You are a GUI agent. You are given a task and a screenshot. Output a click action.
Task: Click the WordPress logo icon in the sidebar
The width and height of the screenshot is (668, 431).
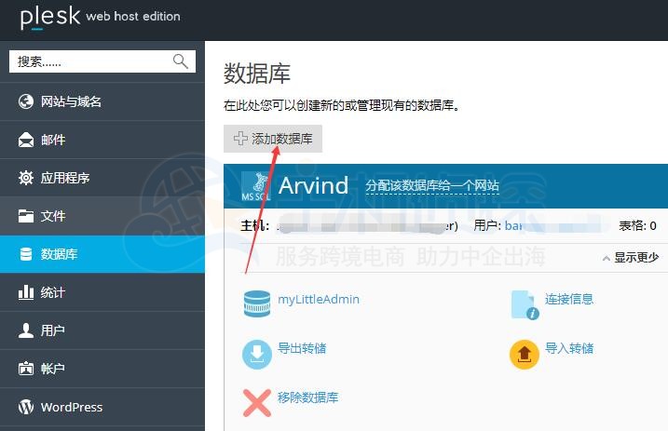(26, 407)
